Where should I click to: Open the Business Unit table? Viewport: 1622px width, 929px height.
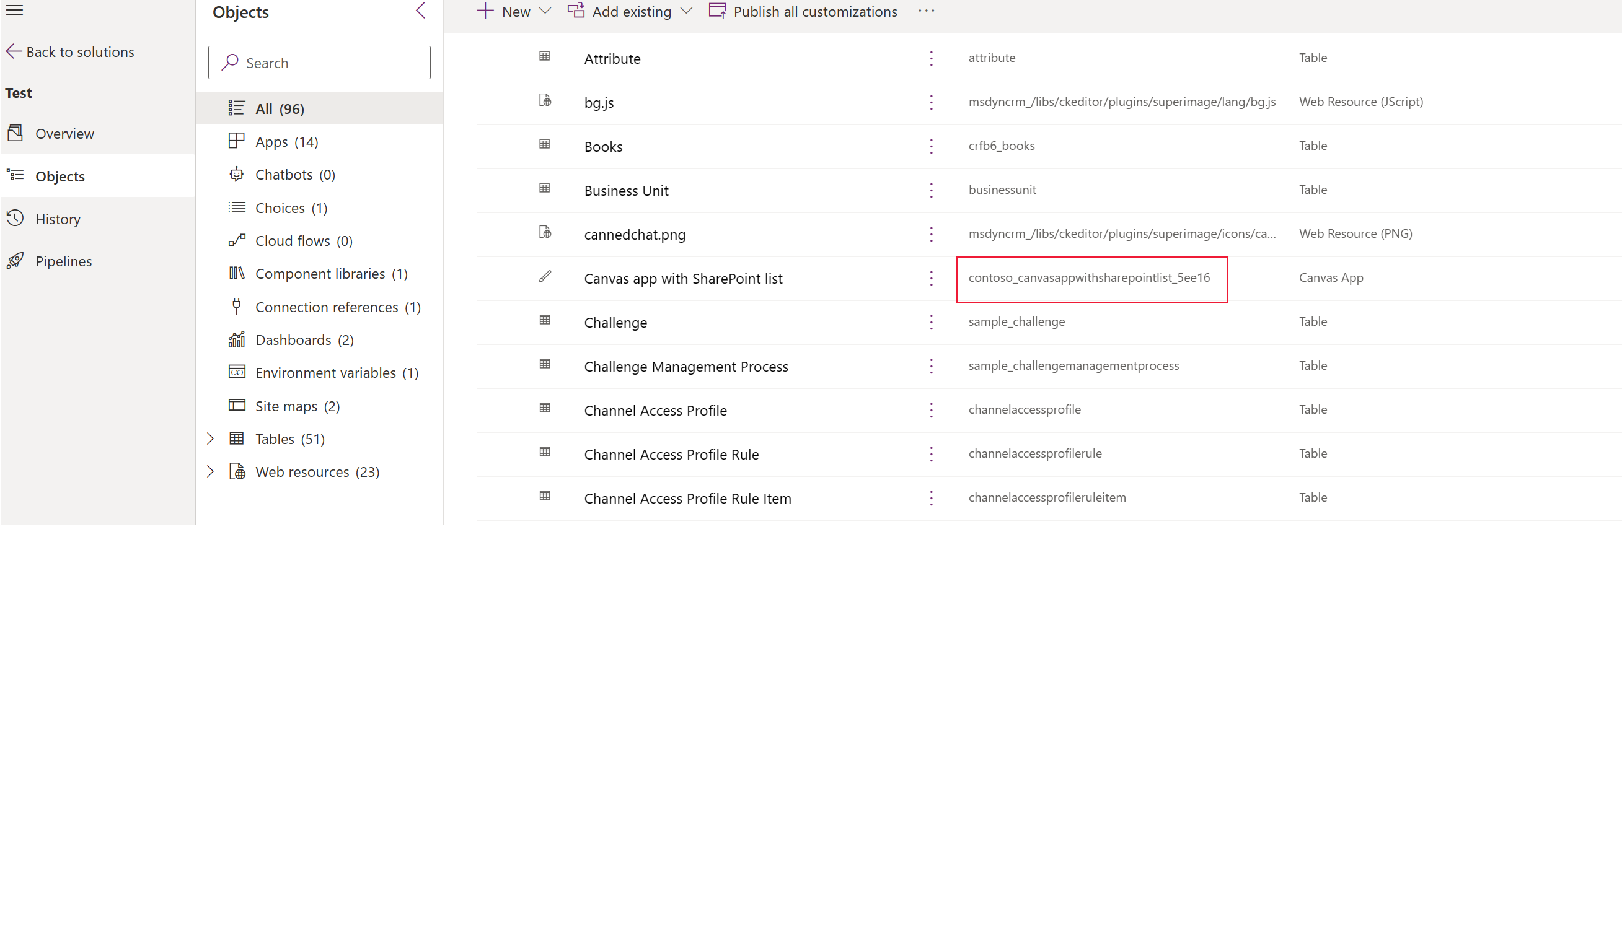click(626, 191)
